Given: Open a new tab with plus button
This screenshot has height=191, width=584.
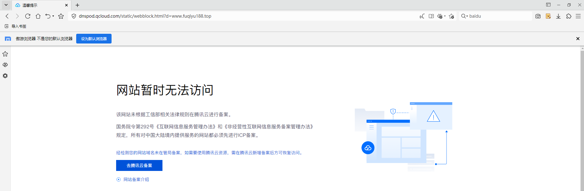Looking at the screenshot, I should [77, 5].
